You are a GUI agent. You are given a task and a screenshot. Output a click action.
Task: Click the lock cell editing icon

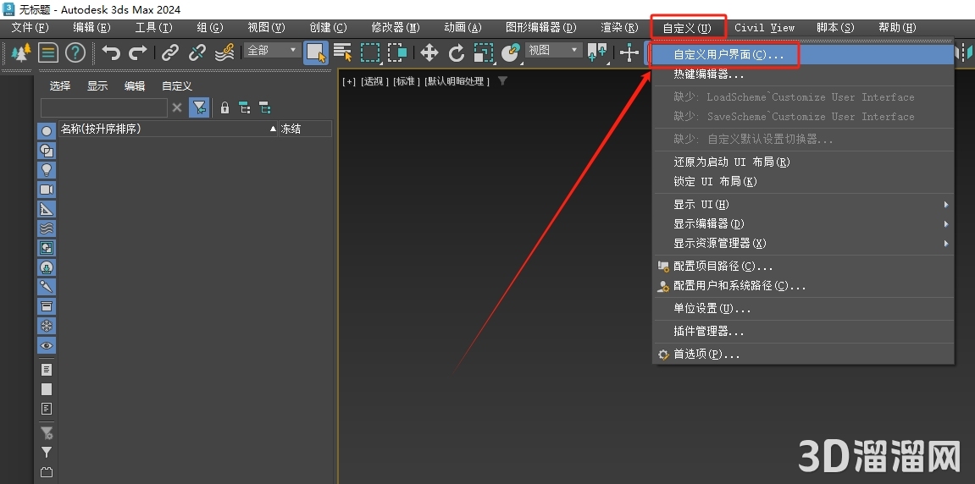(x=225, y=108)
